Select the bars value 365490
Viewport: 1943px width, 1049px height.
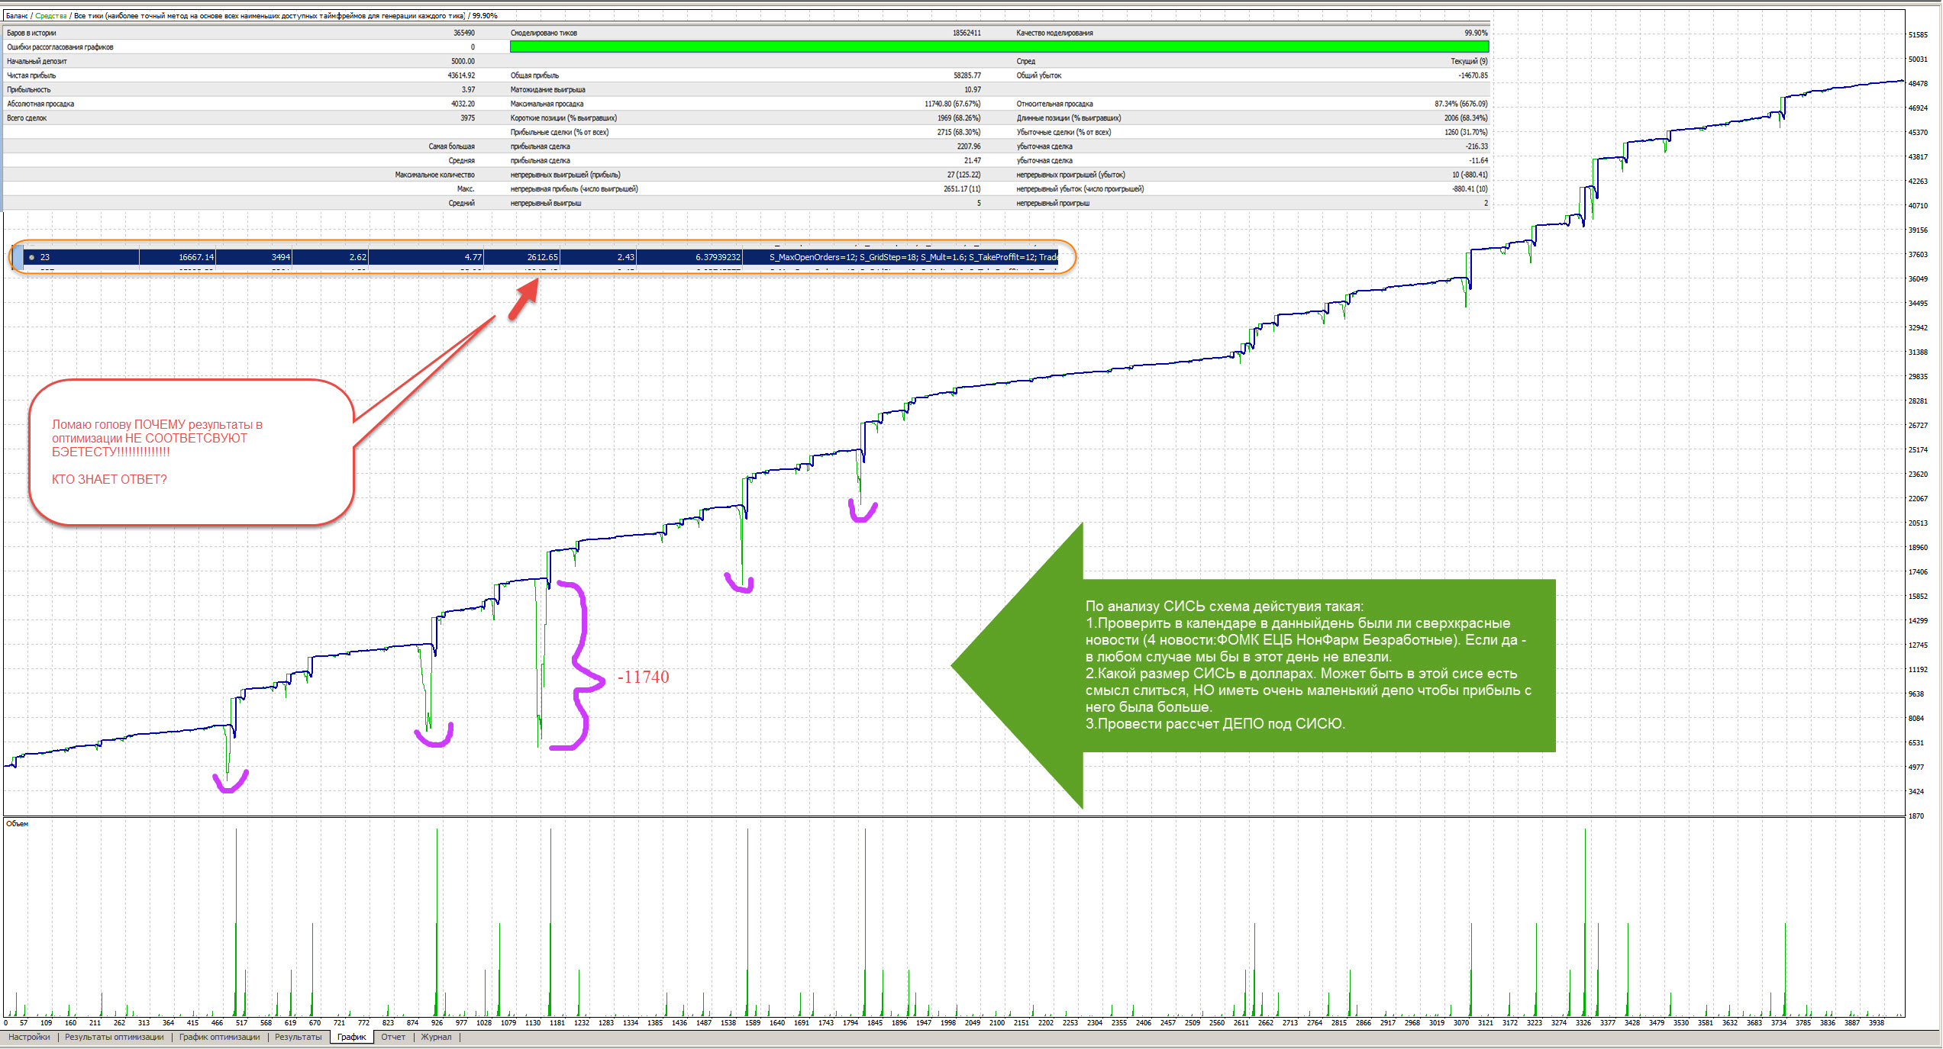[463, 33]
